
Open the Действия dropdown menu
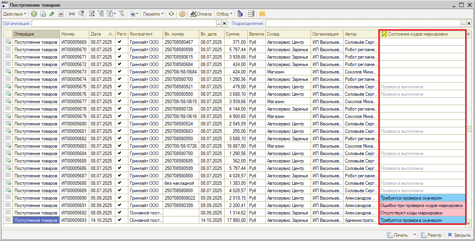(x=14, y=14)
